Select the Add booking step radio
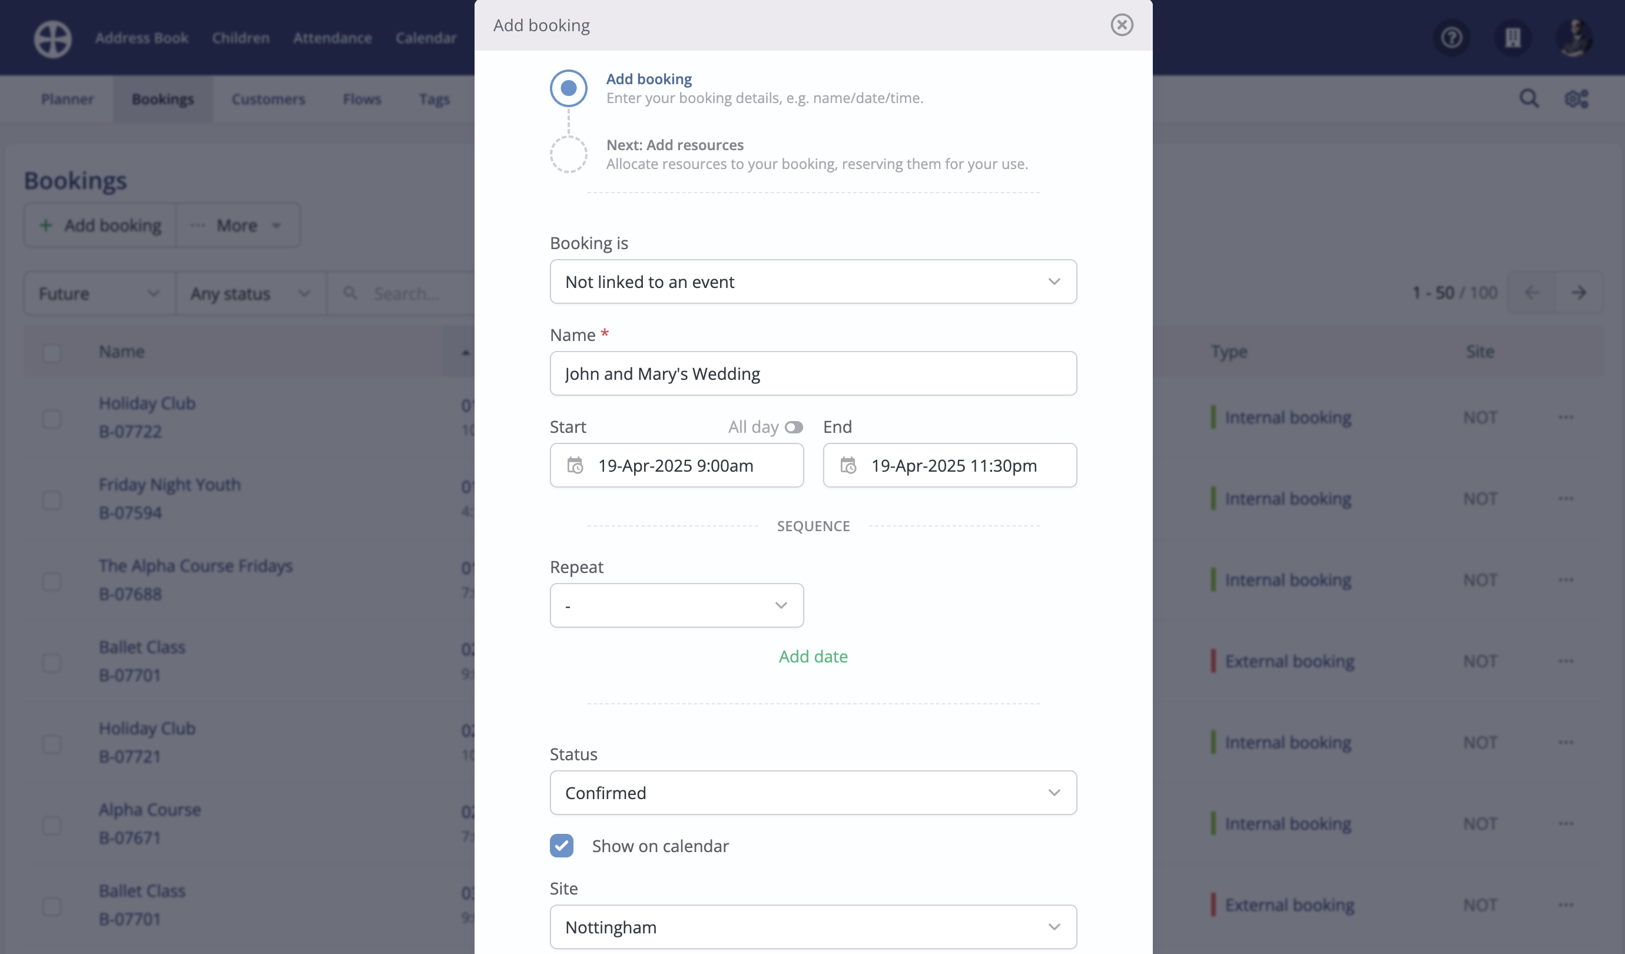 click(568, 88)
